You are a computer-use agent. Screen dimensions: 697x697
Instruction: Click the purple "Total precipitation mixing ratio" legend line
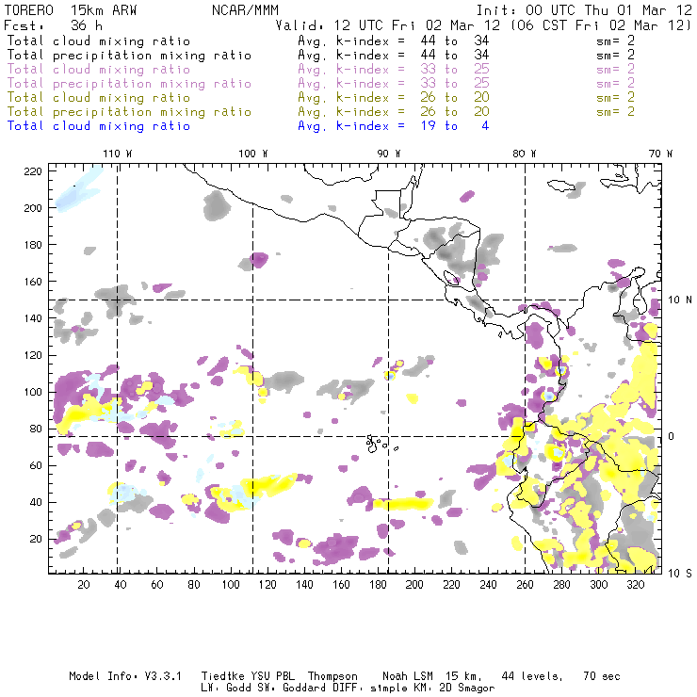(129, 84)
